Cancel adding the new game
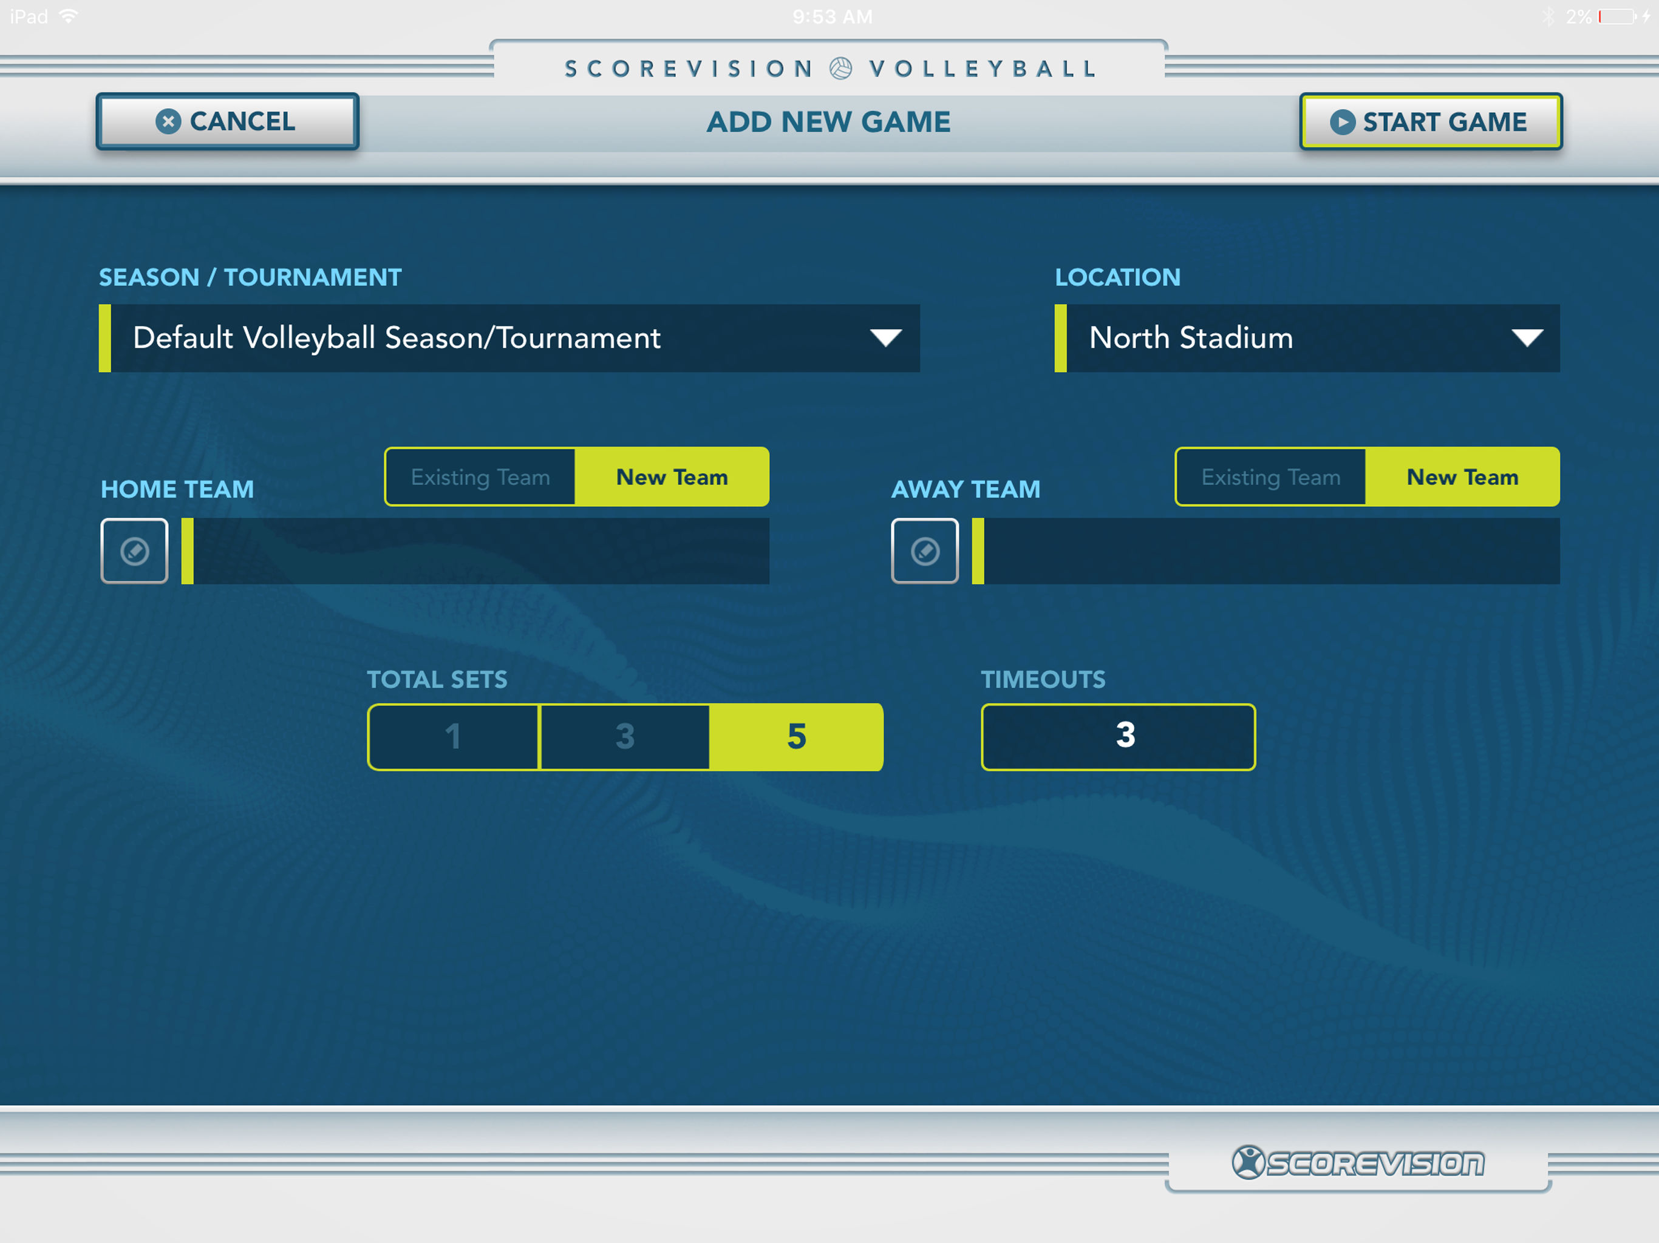This screenshot has height=1243, width=1659. [x=227, y=121]
